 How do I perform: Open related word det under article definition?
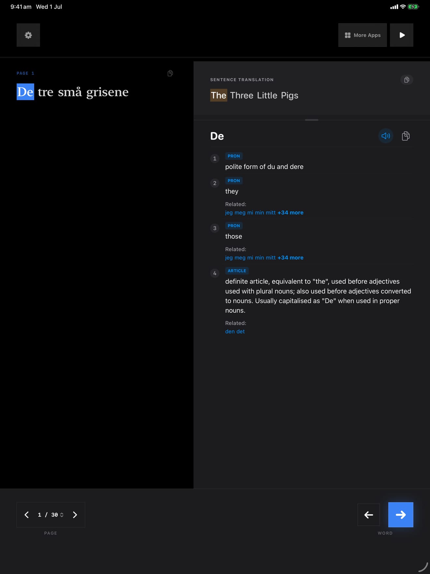(x=240, y=331)
